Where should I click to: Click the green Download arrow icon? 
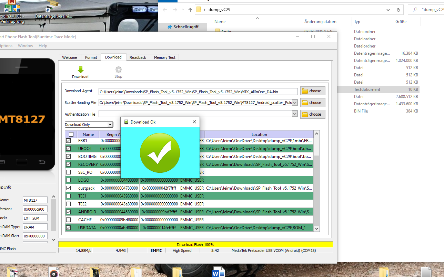click(80, 70)
